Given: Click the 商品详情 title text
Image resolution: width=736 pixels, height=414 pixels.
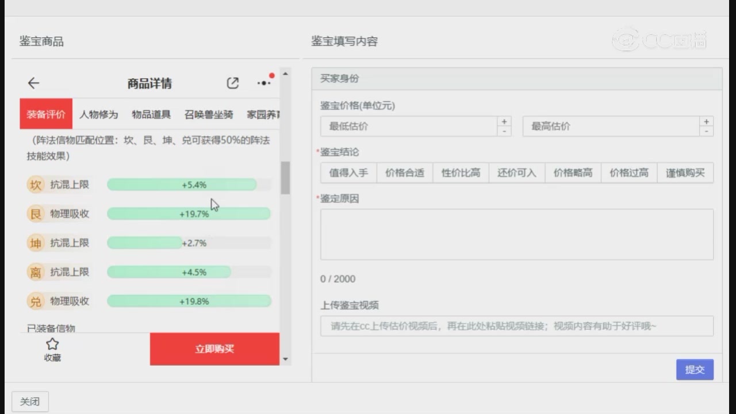Looking at the screenshot, I should point(149,83).
